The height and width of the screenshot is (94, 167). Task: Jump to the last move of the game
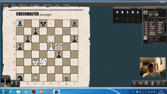[165, 20]
